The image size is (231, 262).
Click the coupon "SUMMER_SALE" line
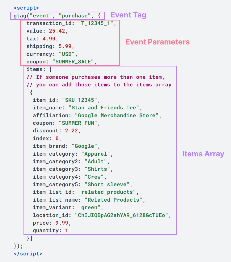(61, 62)
